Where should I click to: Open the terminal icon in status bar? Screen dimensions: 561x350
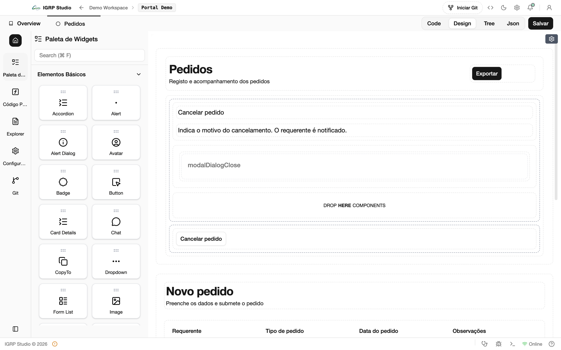click(512, 344)
